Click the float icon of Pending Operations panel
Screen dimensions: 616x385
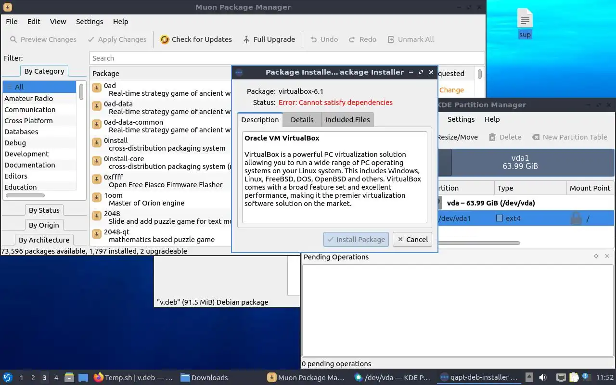point(596,257)
